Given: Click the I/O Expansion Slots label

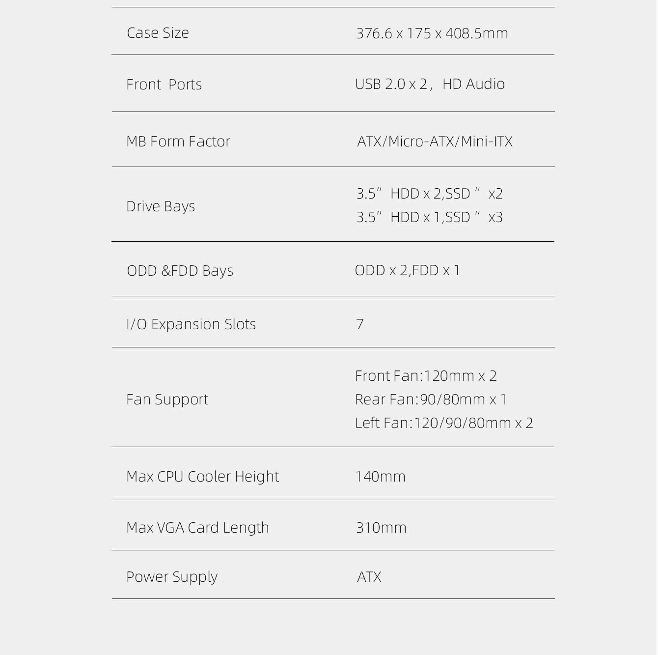Looking at the screenshot, I should pyautogui.click(x=191, y=324).
